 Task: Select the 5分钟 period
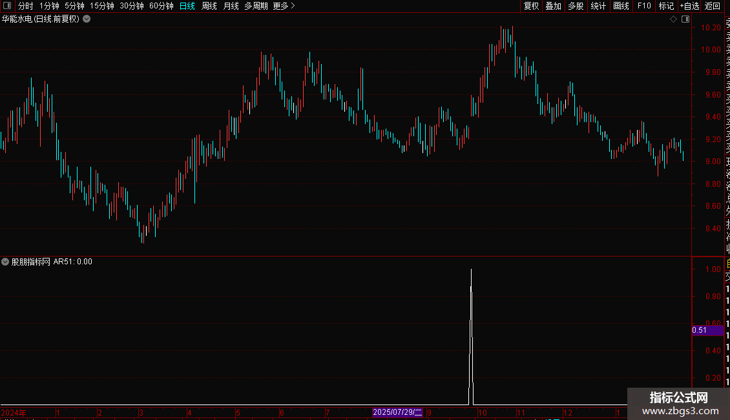click(x=74, y=6)
